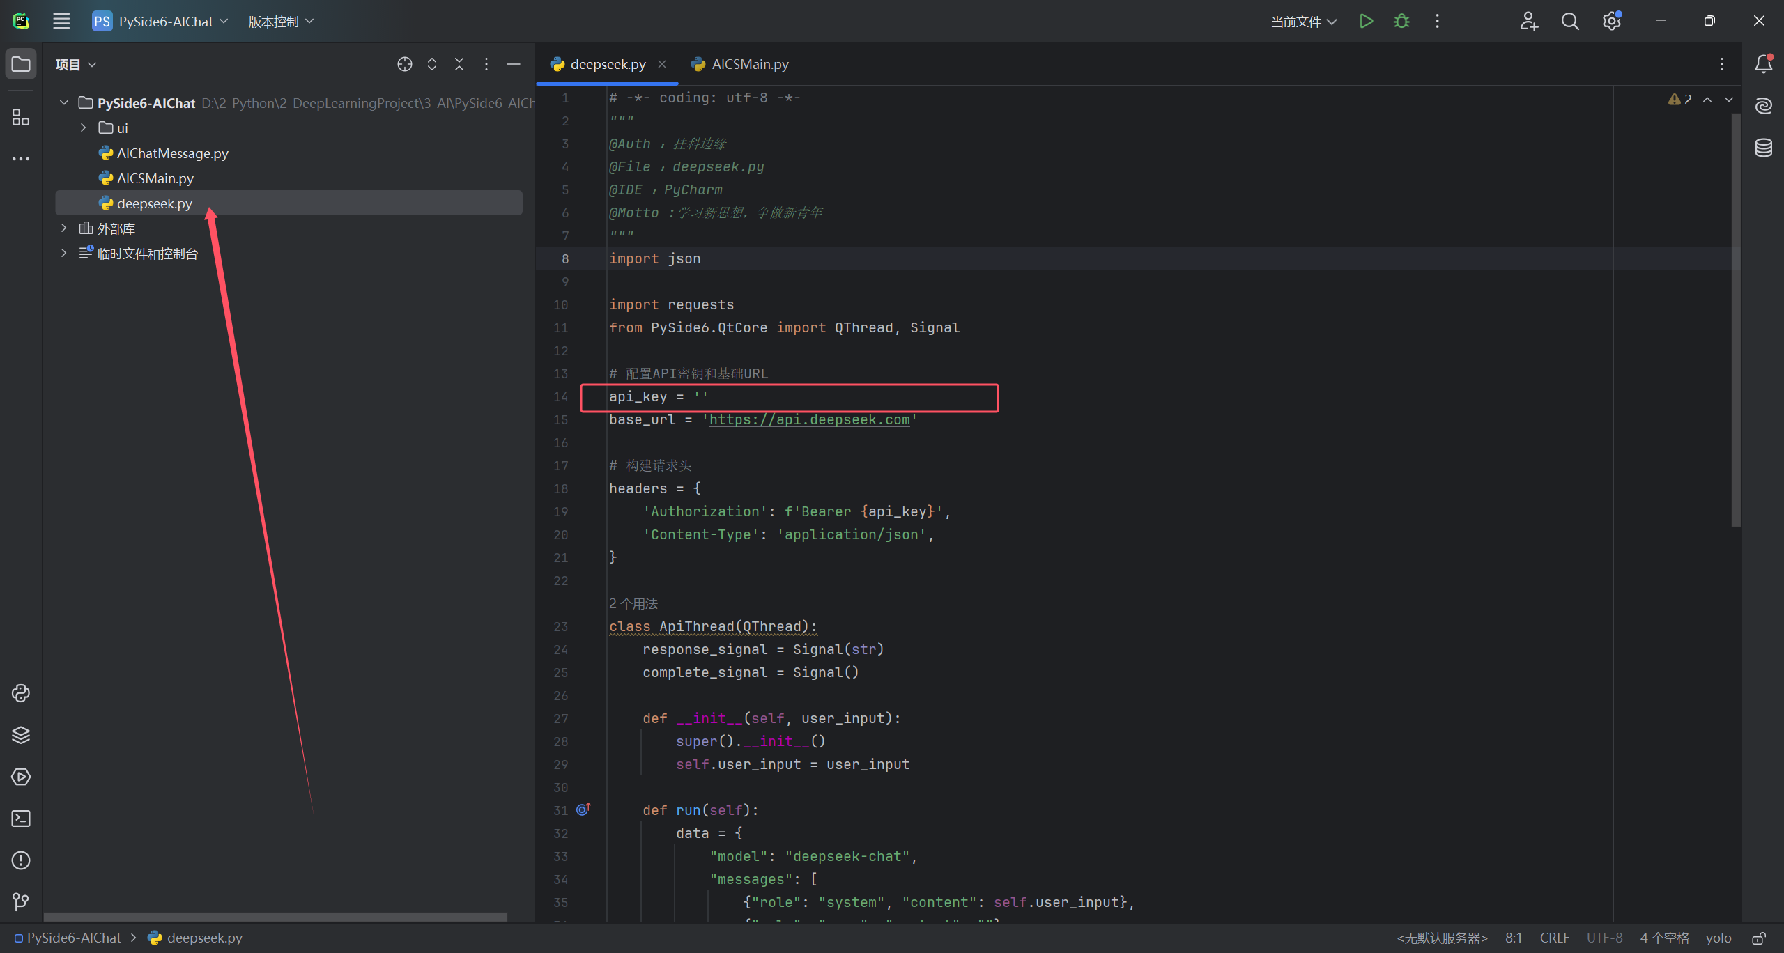Open more run actions in the title bar
The image size is (1784, 953).
click(1437, 21)
